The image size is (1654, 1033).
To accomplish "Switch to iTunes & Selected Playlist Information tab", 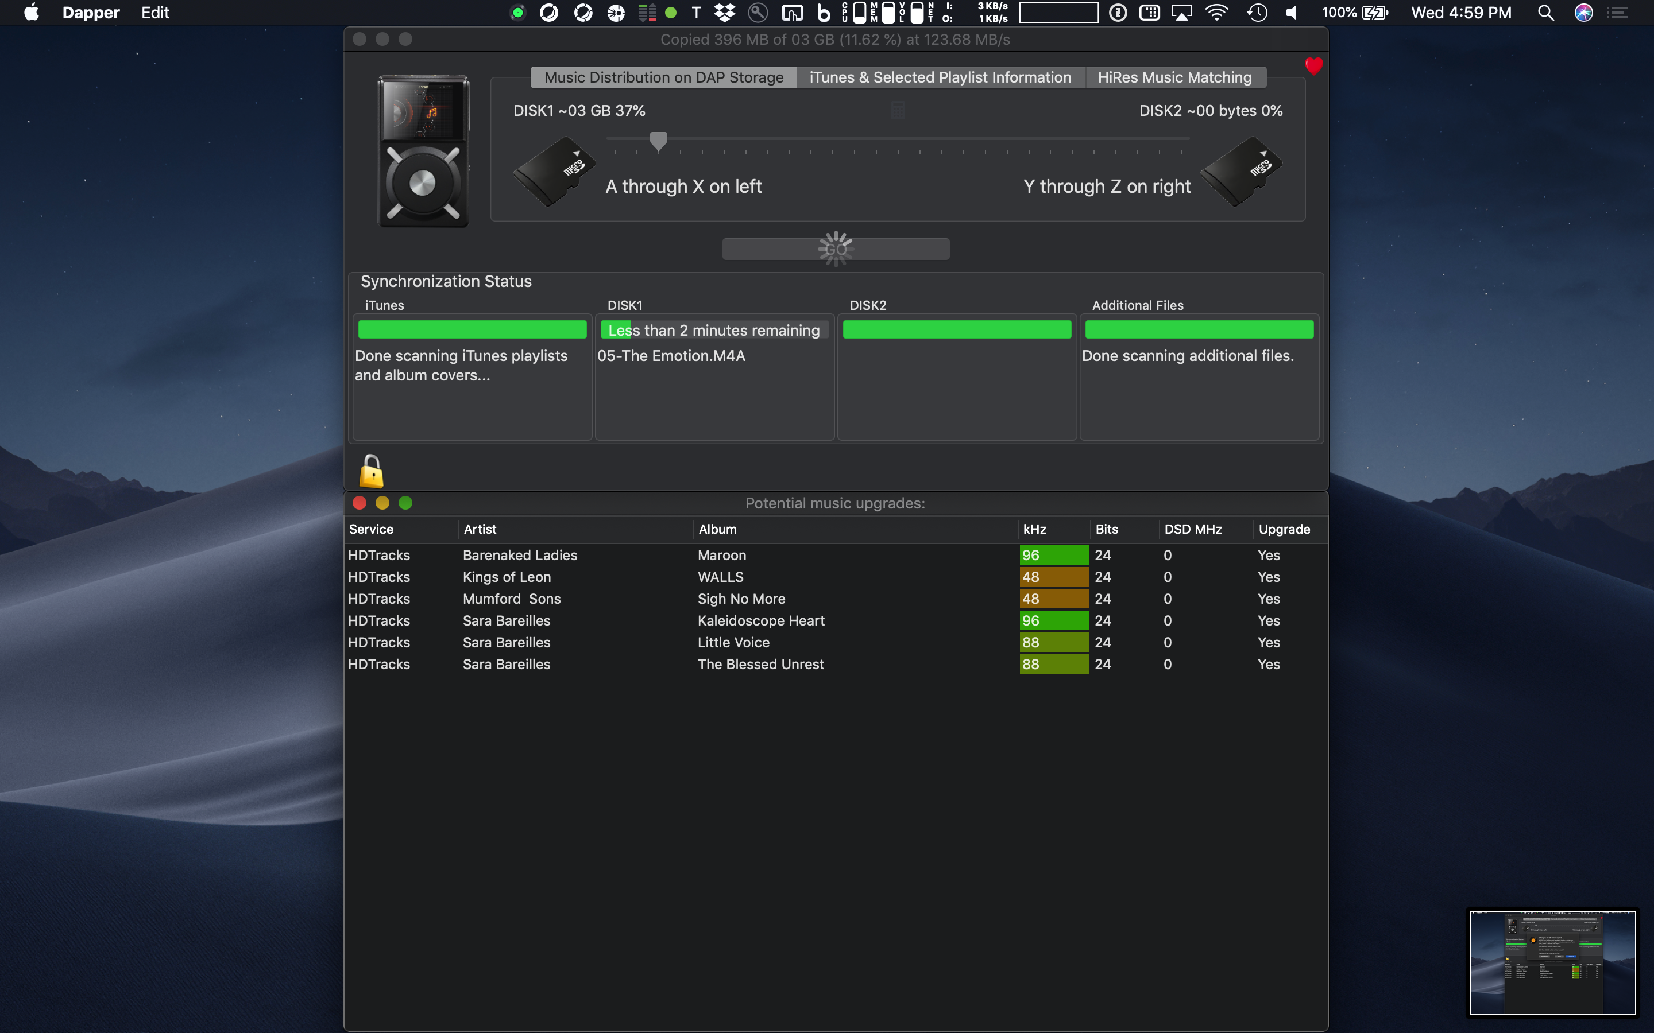I will [941, 77].
